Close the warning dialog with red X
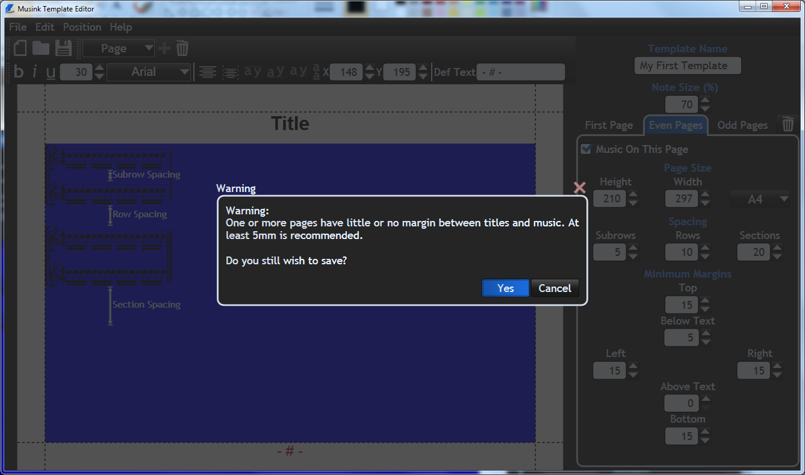This screenshot has height=475, width=805. click(x=579, y=188)
